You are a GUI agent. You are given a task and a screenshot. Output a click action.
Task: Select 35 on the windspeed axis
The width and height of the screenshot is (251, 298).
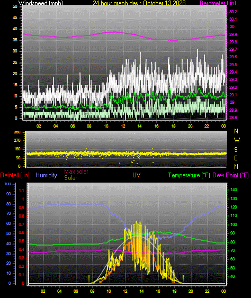coord(15,40)
